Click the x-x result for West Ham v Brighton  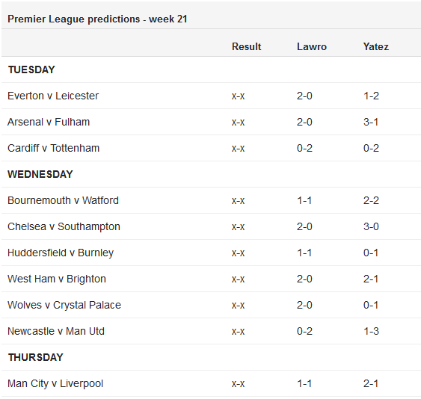[238, 279]
